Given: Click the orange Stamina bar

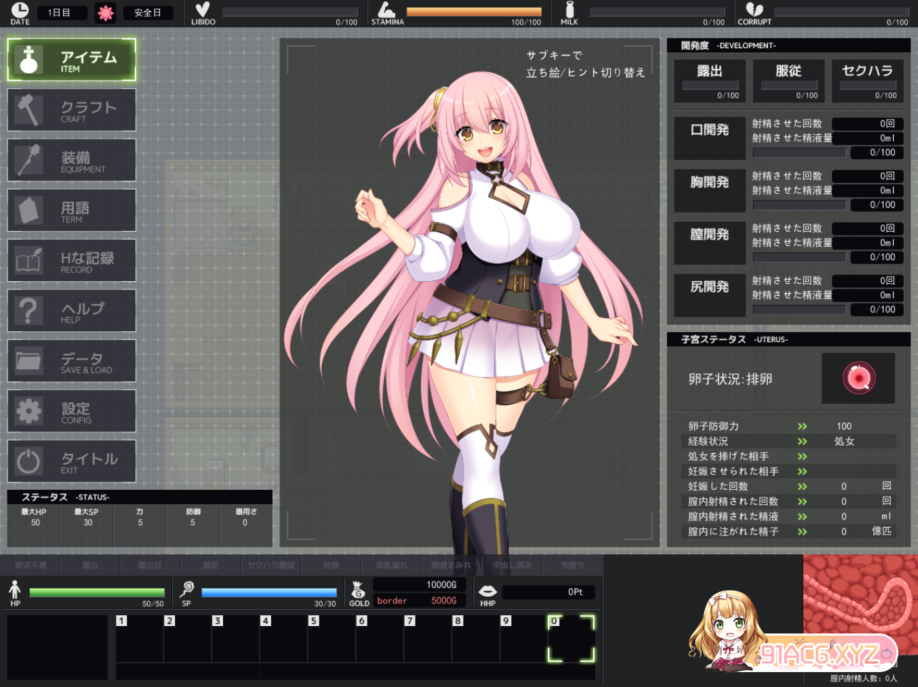Looking at the screenshot, I should [x=473, y=12].
